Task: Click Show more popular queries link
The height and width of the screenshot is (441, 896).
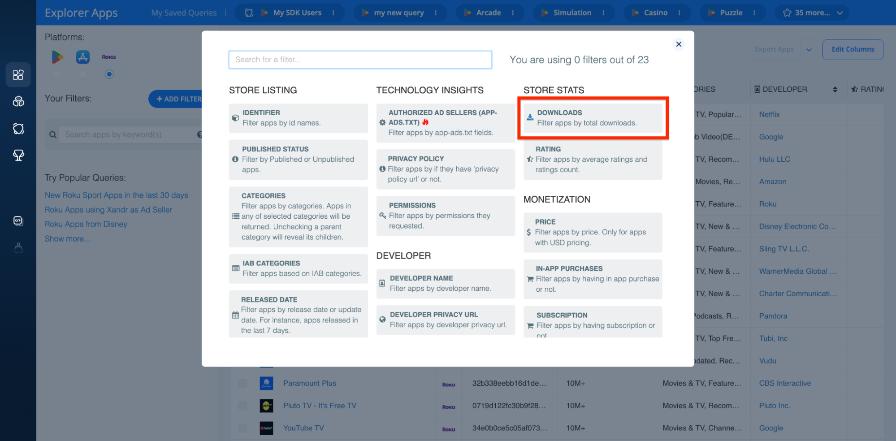Action: point(67,239)
